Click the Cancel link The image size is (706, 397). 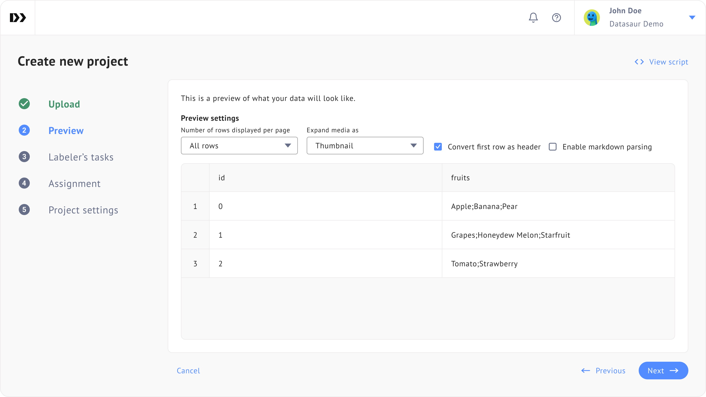click(188, 371)
